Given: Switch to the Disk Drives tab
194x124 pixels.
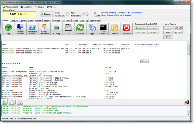Looking at the screenshot, I should 66,21.
